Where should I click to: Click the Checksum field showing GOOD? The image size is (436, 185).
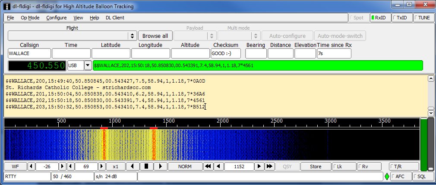(x=225, y=53)
